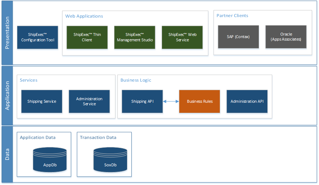Screen dimensions: 319x185
Task: Select the AppDb database cylinder icon
Action: click(x=50, y=159)
